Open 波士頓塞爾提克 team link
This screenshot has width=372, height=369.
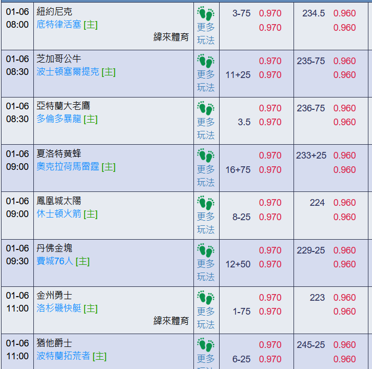[x=68, y=72]
